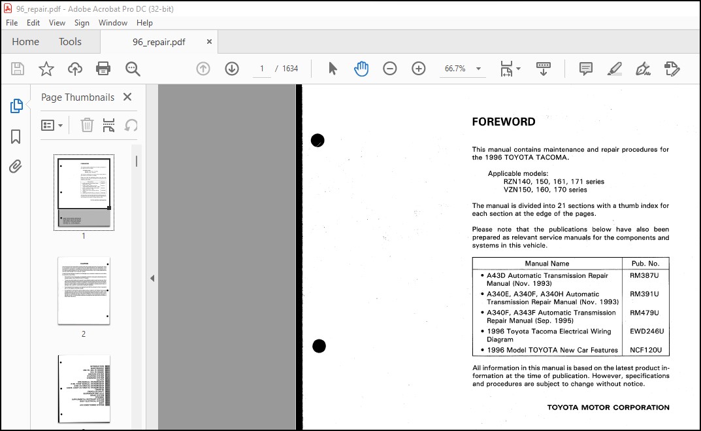Select the third page thumbnail

(x=84, y=388)
